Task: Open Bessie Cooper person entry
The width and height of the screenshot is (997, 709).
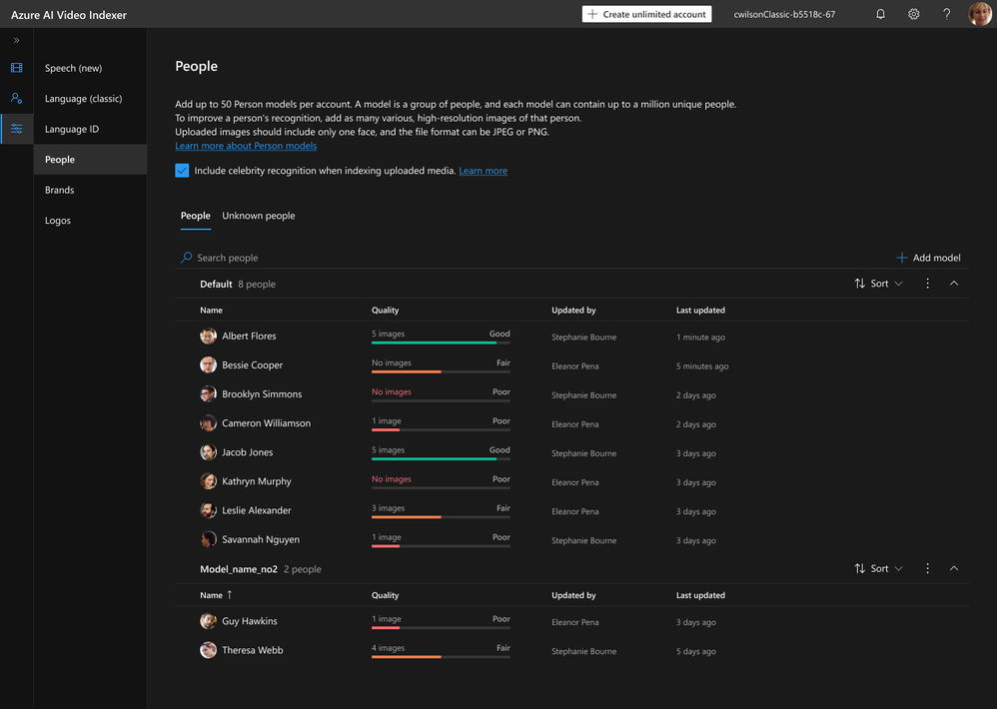Action: [252, 365]
